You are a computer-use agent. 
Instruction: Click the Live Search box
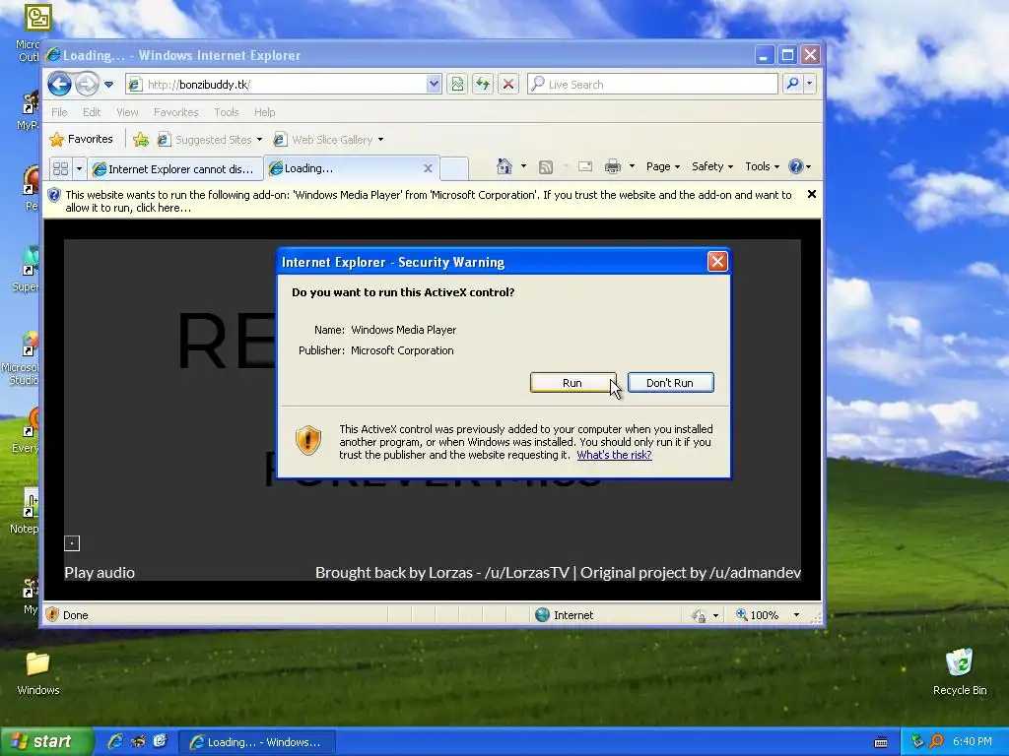(652, 85)
